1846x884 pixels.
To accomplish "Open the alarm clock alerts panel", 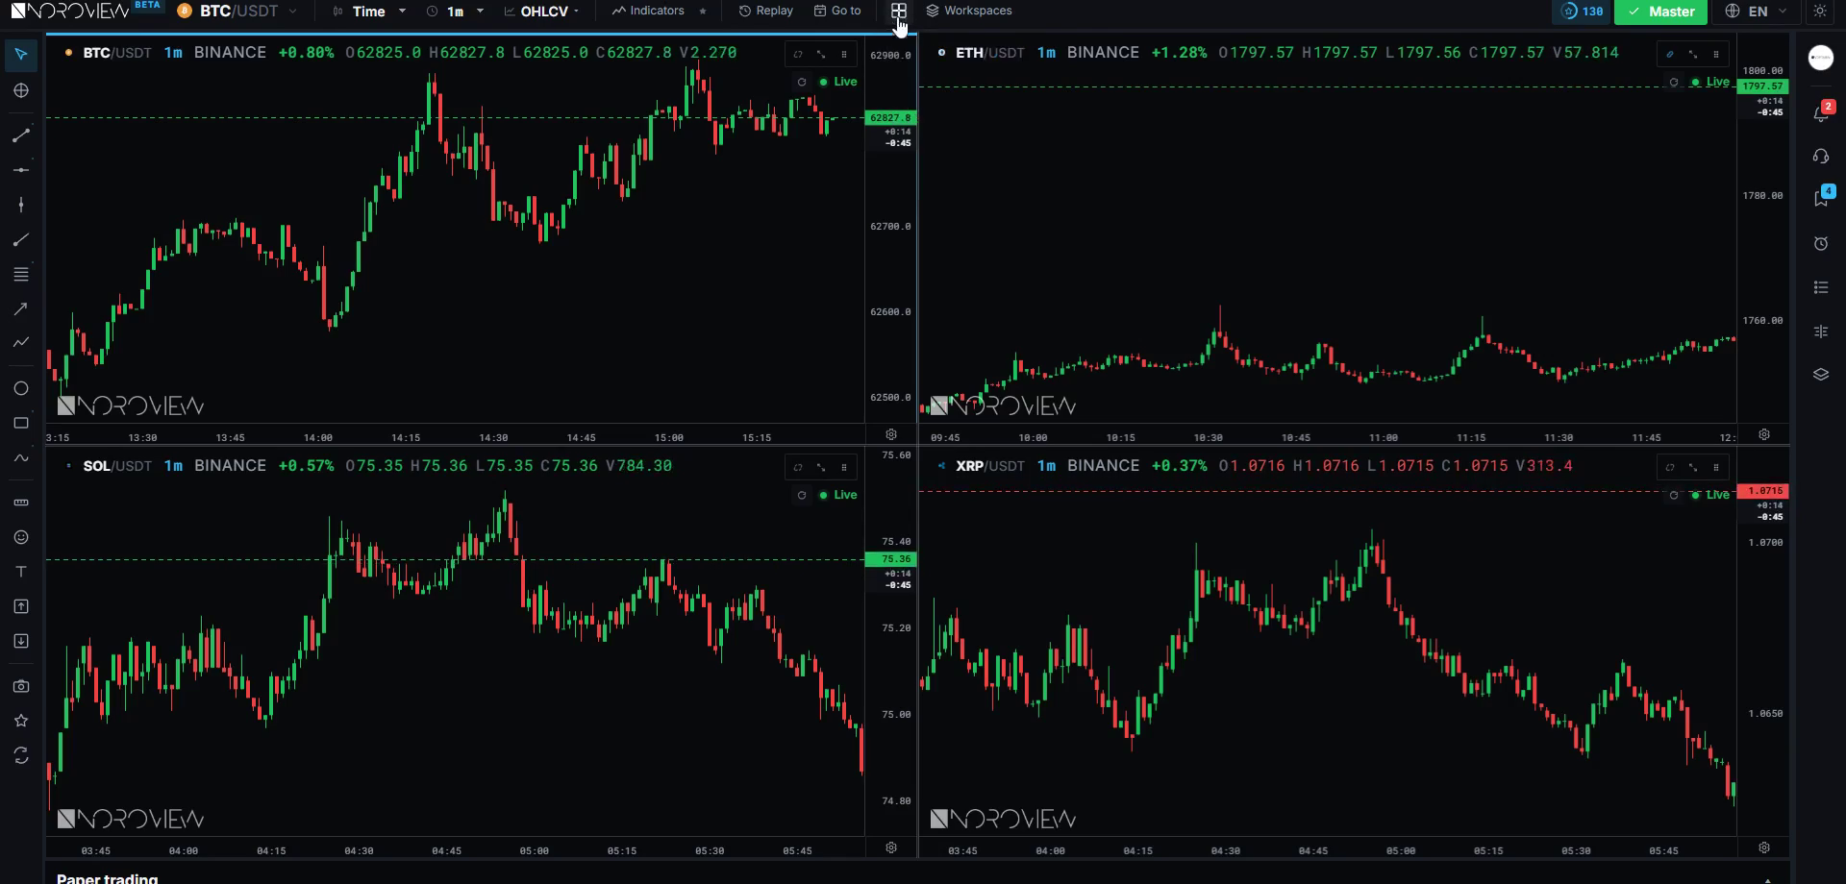I will (x=1821, y=243).
